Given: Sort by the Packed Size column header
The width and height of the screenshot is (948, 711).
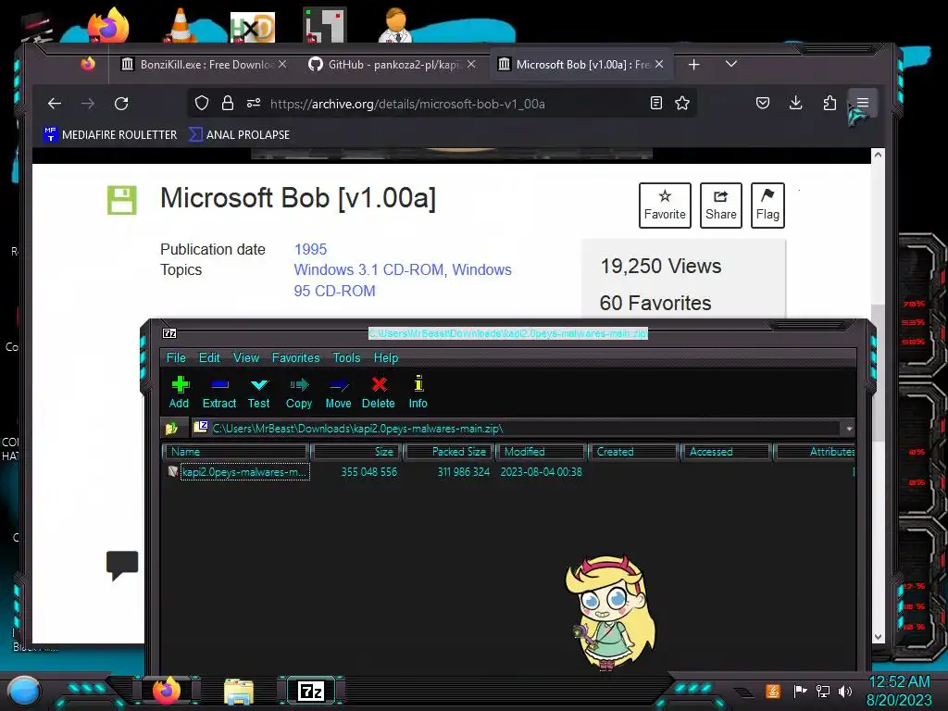Looking at the screenshot, I should (x=450, y=452).
